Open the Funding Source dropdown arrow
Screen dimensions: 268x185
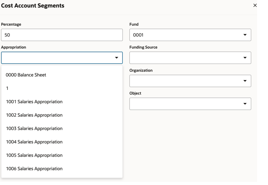245,58
